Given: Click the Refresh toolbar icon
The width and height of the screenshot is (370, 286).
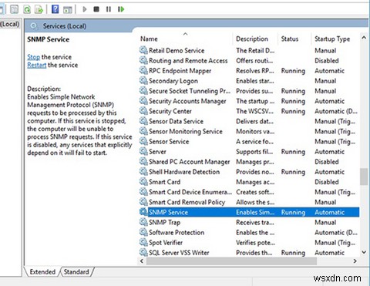Looking at the screenshot, I should 27,10.
